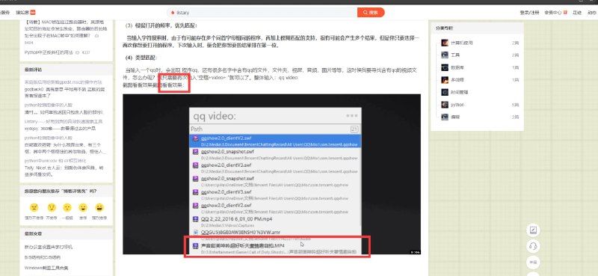Click the 工具 category thumbnail icon

(445, 55)
